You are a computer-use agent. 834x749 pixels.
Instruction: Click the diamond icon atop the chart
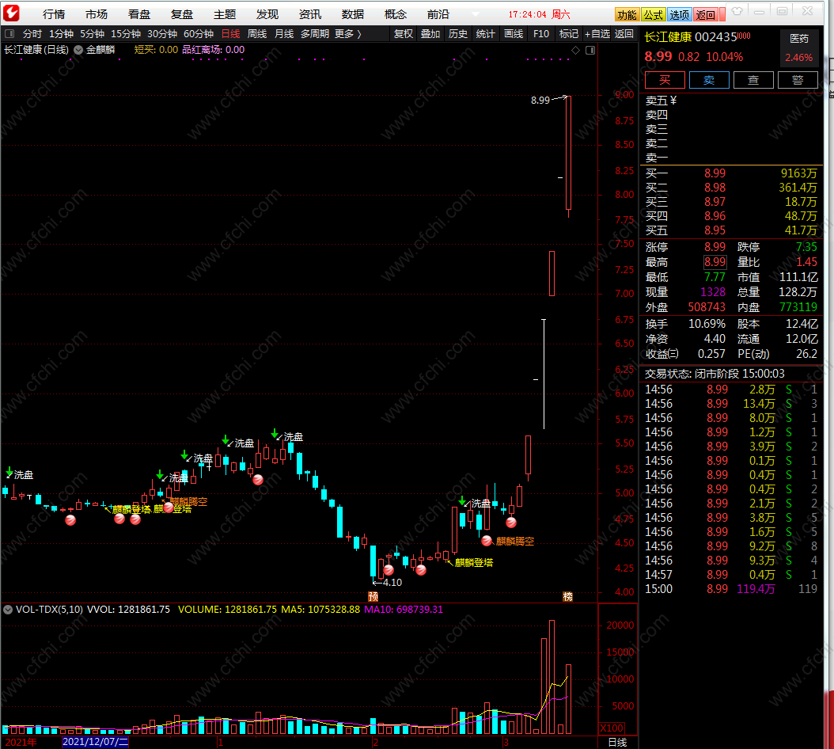pos(575,50)
